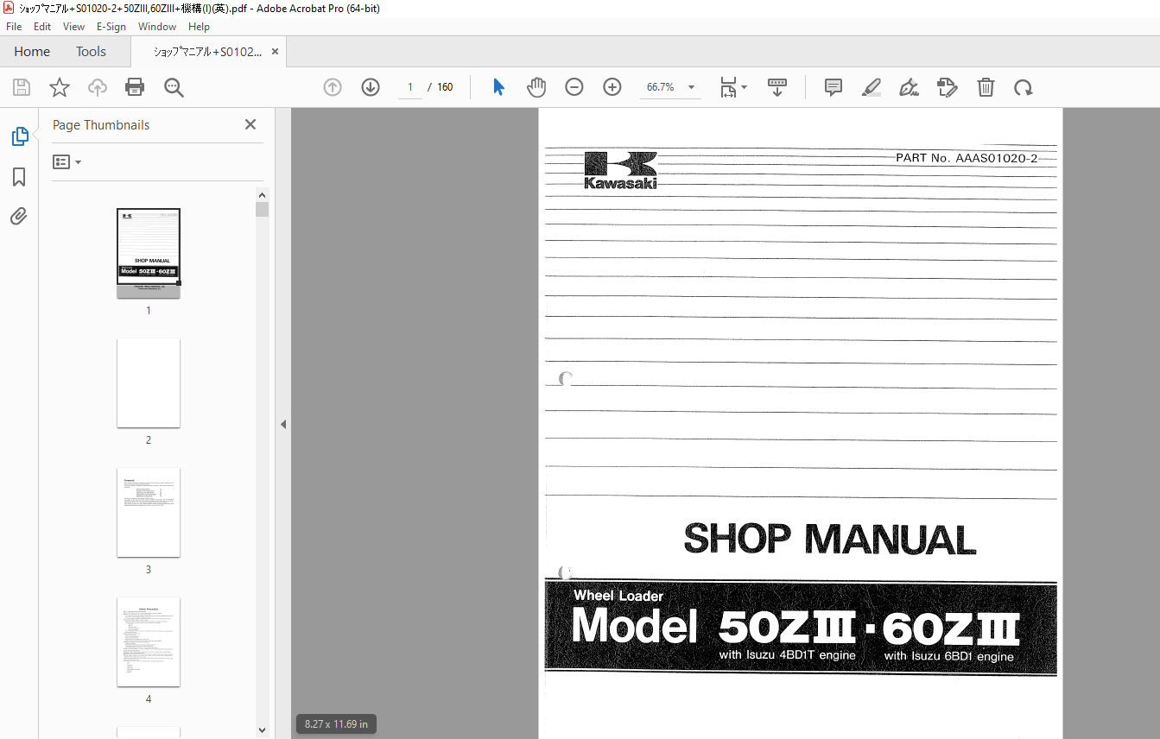The image size is (1160, 739).
Task: Add the star bookmark to favorites
Action: 60,87
